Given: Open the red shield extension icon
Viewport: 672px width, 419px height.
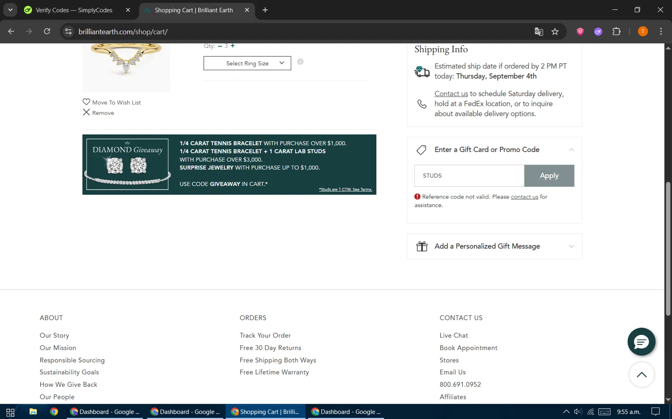Looking at the screenshot, I should tap(580, 31).
